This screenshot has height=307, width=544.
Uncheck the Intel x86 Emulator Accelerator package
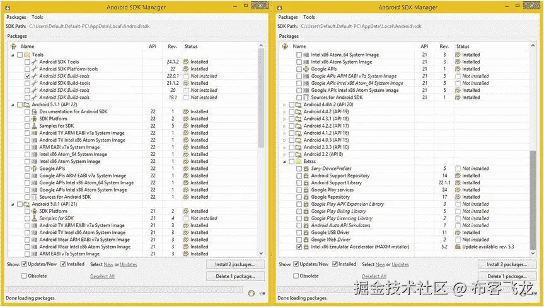[x=299, y=247]
